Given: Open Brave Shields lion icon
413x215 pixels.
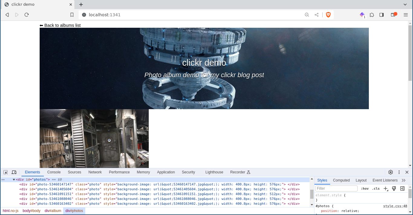Looking at the screenshot, I should click(x=328, y=15).
